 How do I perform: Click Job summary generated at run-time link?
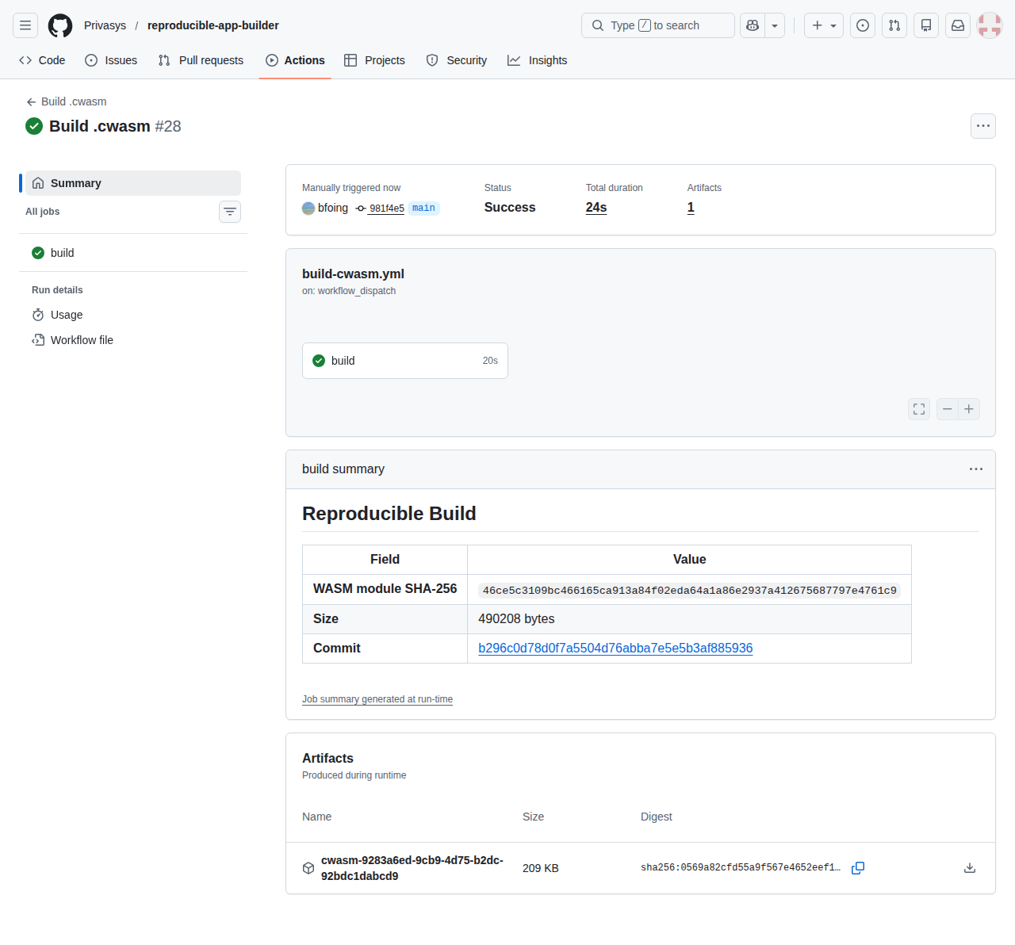[377, 699]
